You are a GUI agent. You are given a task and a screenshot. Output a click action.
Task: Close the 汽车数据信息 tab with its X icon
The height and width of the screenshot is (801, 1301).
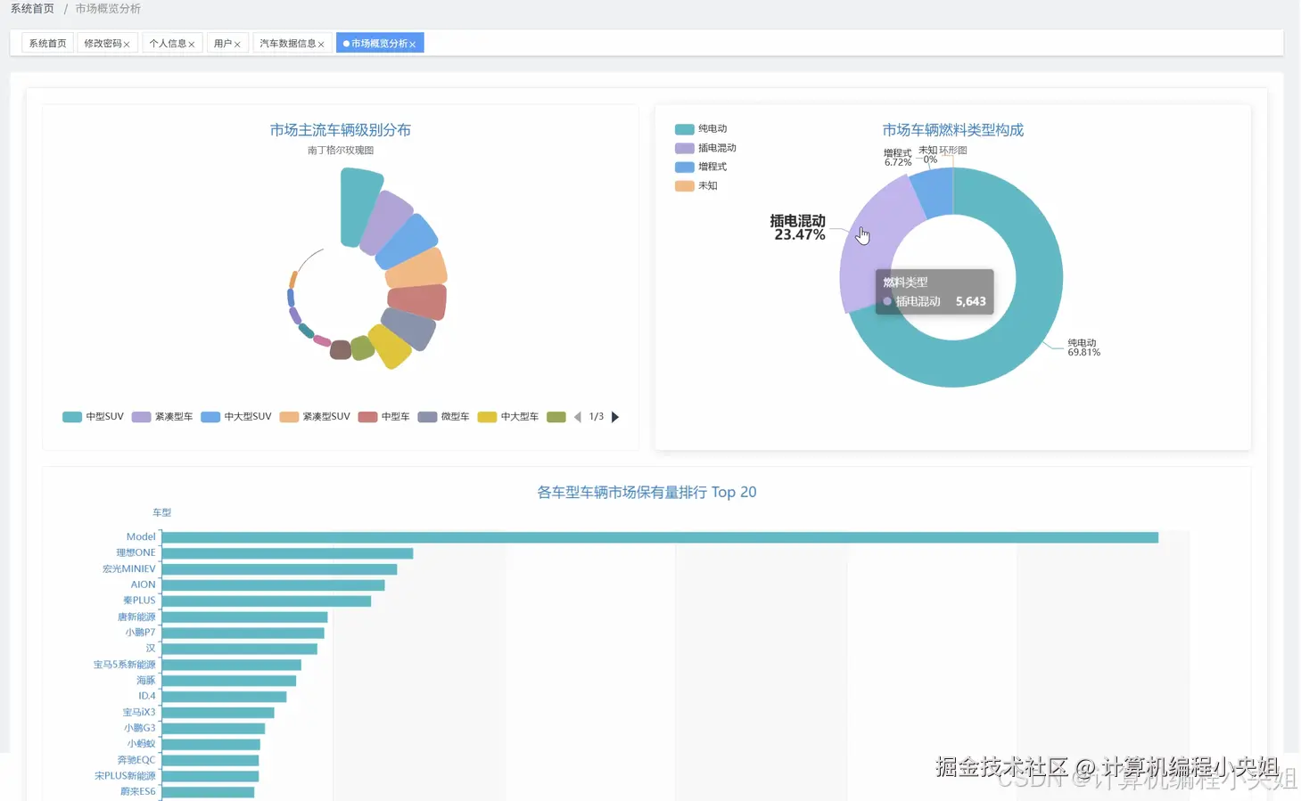pos(322,43)
